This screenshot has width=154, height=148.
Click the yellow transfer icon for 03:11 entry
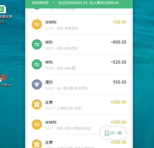coord(37,124)
